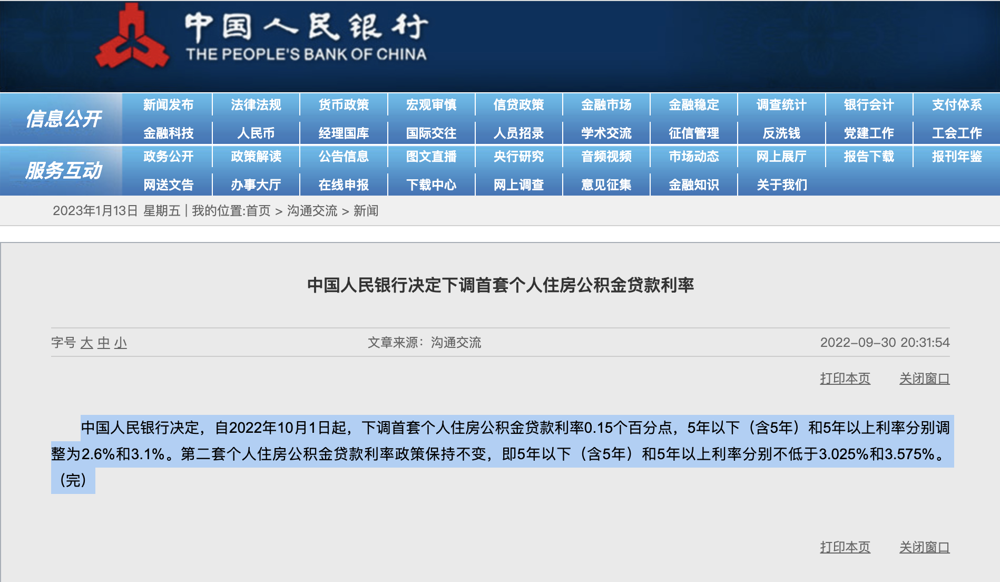Click the 文章来源：沟通交流 text
Screen dimensions: 1000x582
[424, 343]
